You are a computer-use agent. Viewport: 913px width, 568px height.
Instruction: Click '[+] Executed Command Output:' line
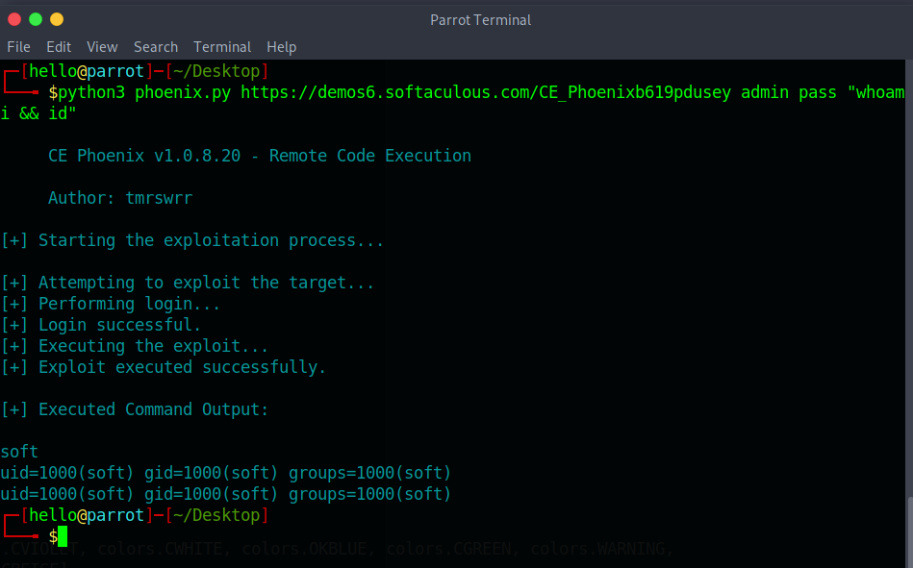(135, 409)
